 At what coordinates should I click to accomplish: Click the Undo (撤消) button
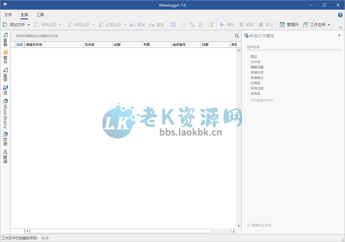pos(137,25)
